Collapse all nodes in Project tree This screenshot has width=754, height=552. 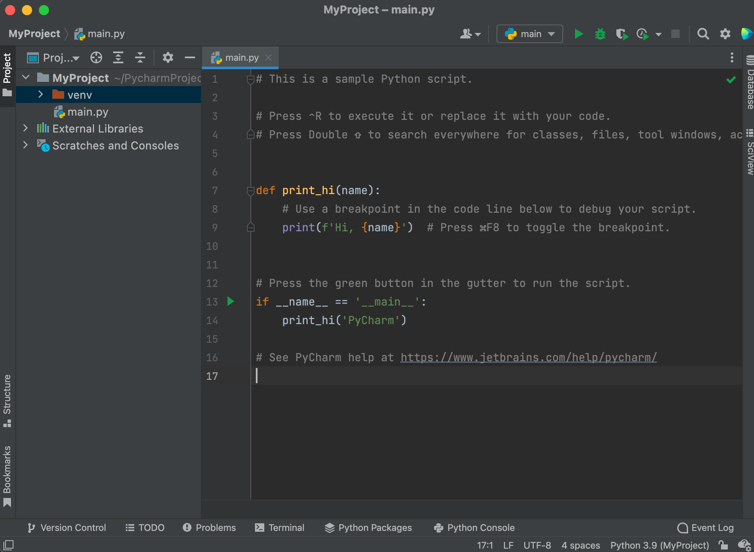(140, 57)
